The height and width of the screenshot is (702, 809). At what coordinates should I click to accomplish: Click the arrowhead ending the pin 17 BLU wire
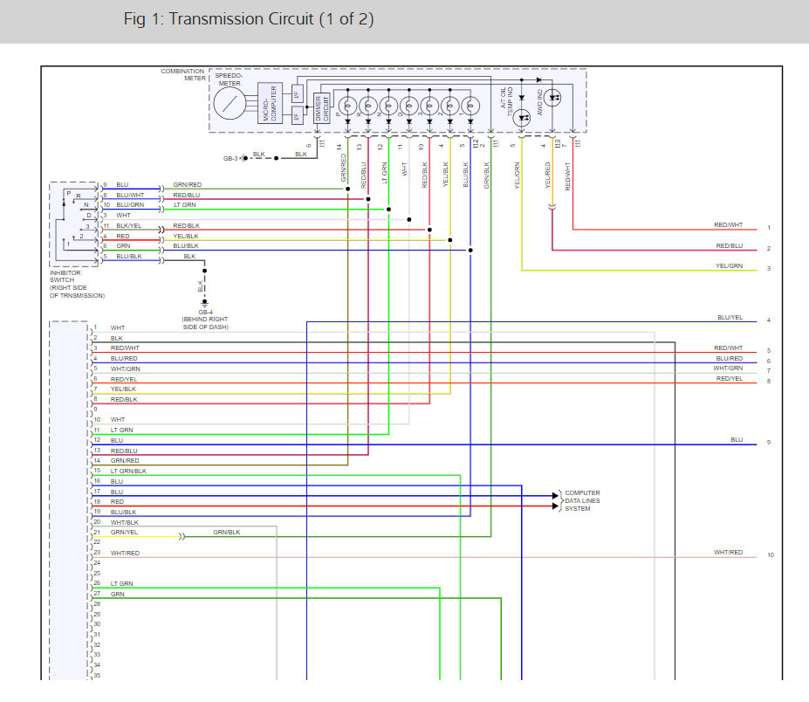(555, 496)
